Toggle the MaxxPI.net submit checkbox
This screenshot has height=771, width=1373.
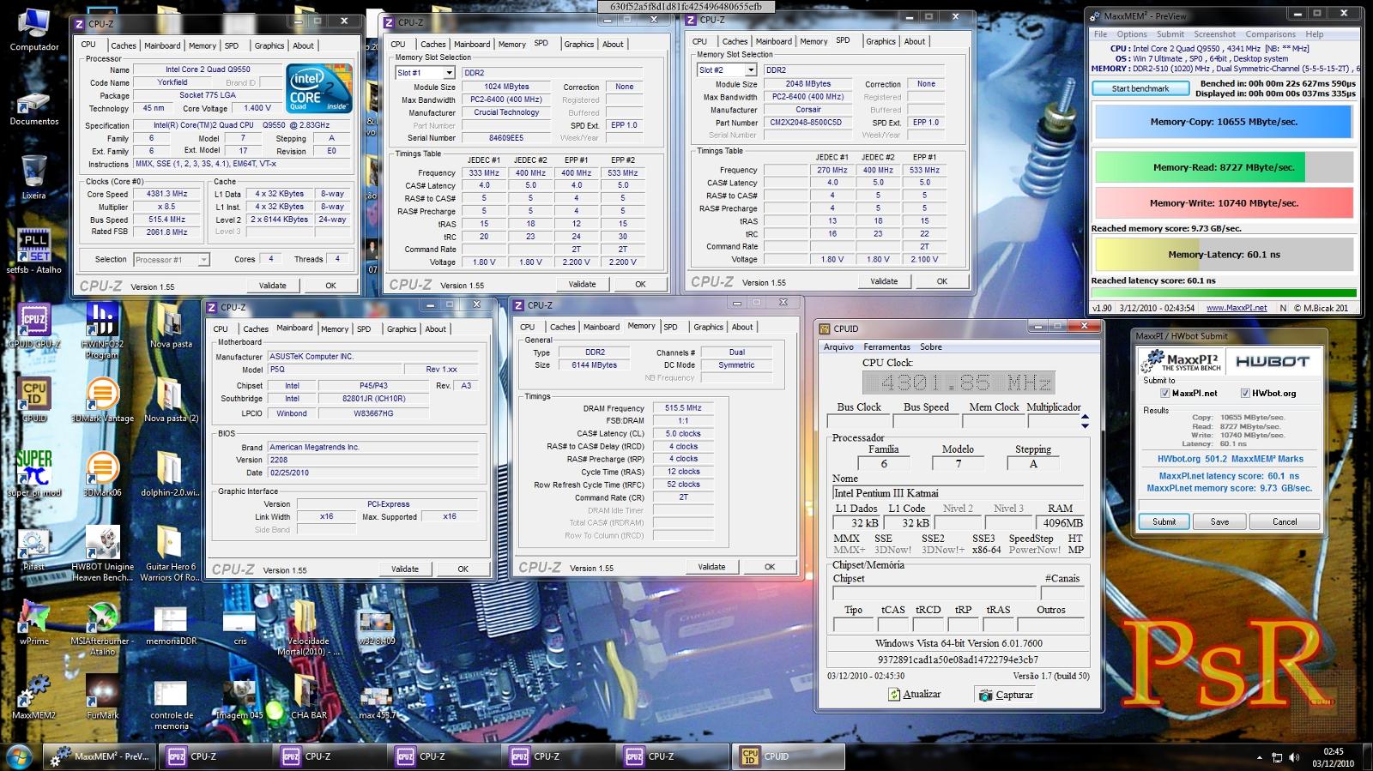[1164, 393]
